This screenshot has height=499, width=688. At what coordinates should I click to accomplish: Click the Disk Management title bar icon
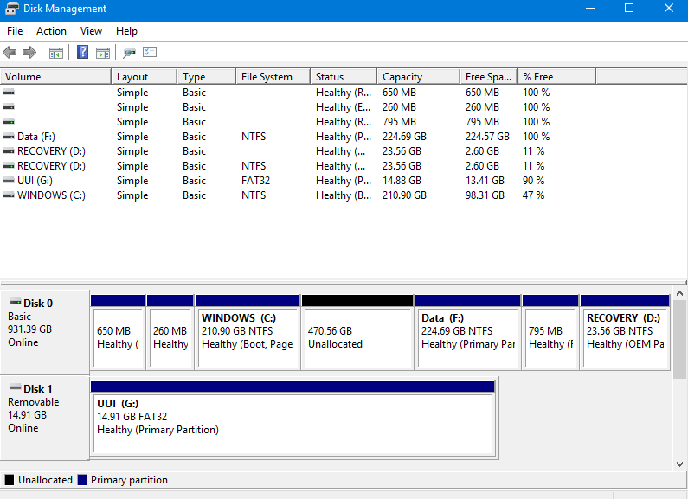(10, 9)
